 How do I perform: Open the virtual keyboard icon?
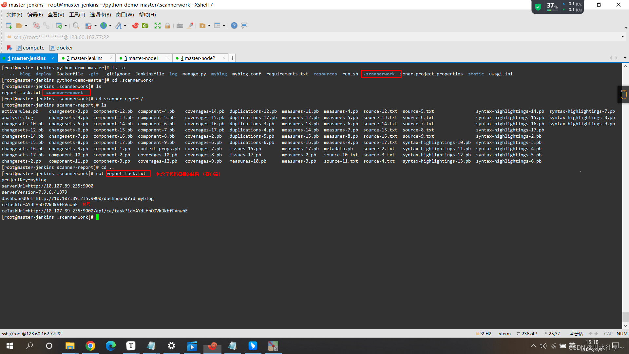[180, 26]
